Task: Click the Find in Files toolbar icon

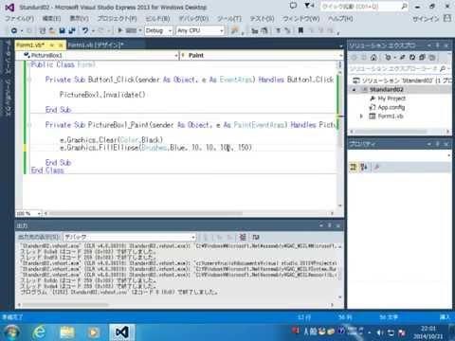Action: 234,30
